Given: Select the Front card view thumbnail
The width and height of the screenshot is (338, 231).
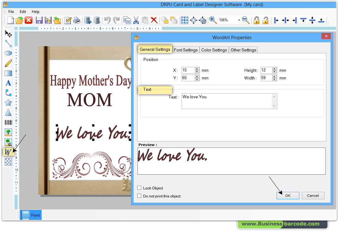Looking at the screenshot, I should [31, 215].
